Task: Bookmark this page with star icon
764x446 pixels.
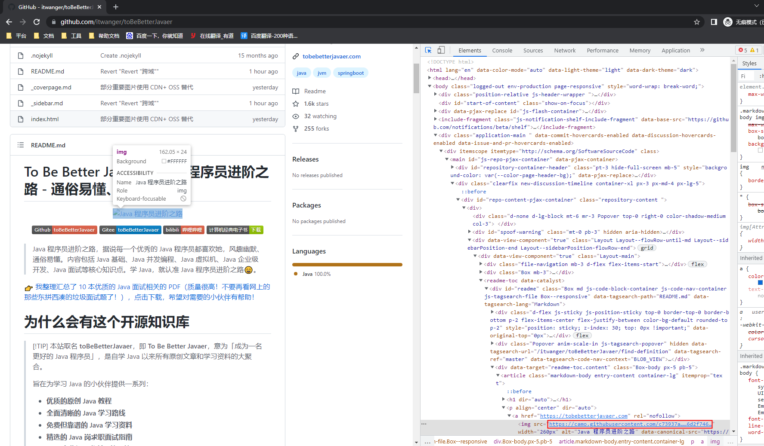Action: pos(696,22)
